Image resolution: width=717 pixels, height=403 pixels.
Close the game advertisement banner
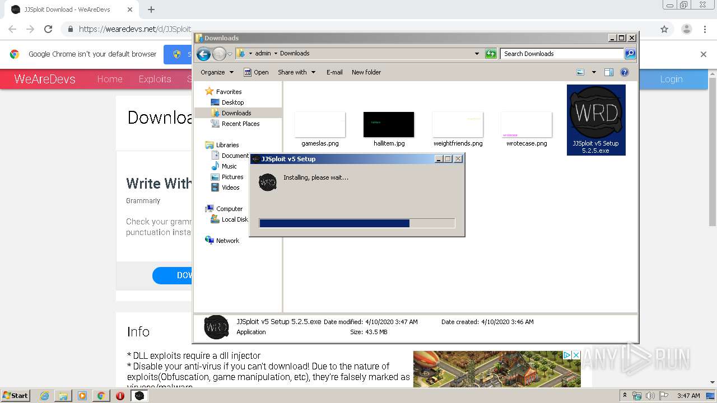click(575, 355)
